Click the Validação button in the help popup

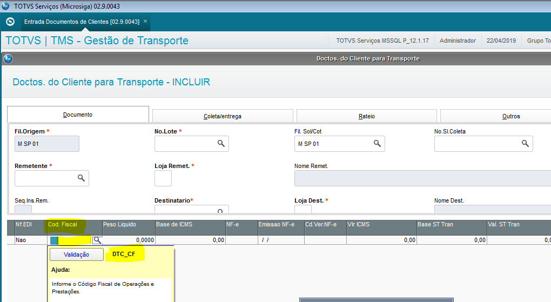click(77, 254)
